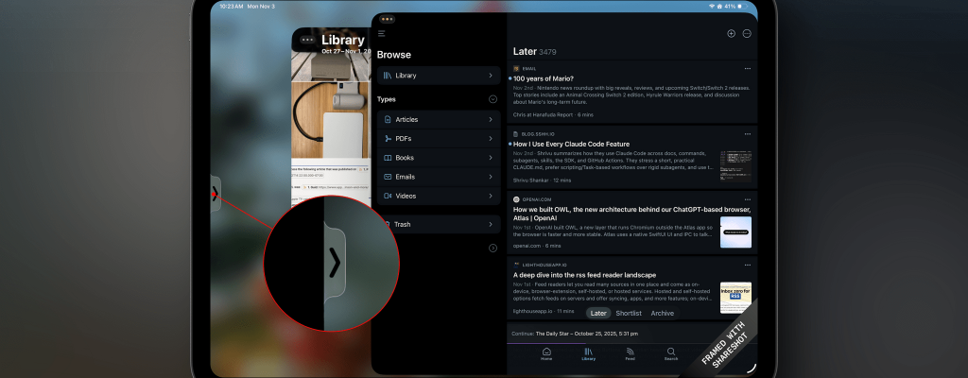Switch to the Shortlist tab
Image resolution: width=968 pixels, height=378 pixels.
point(629,313)
